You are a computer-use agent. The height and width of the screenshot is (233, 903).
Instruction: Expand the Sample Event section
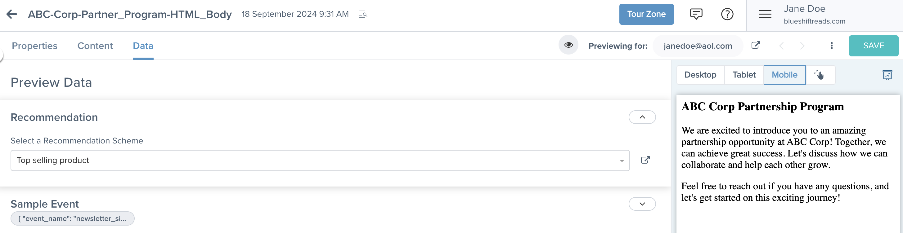(642, 204)
